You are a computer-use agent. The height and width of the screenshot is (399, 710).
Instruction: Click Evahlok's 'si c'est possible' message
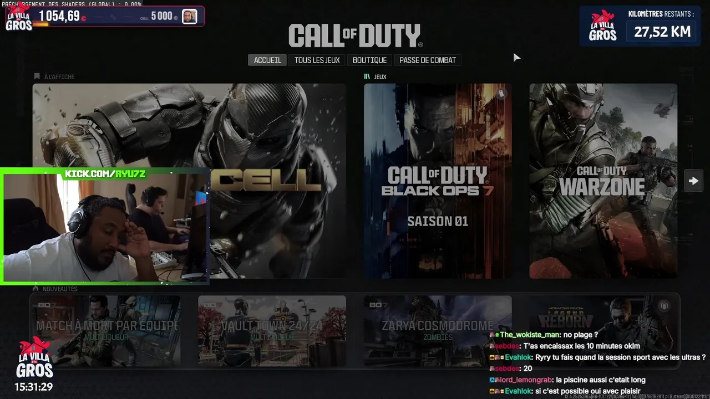565,391
